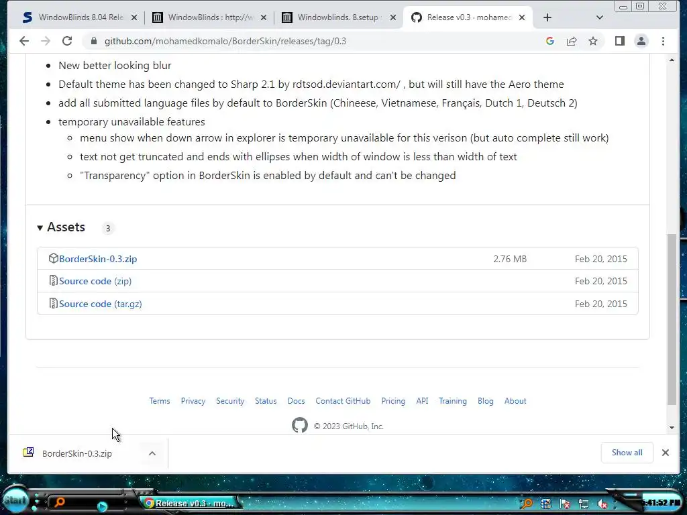687x515 pixels.
Task: Click the zip file icon in downloads bar
Action: [28, 453]
